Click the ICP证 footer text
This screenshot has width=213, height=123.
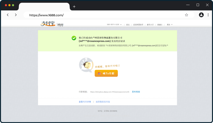[108, 111]
